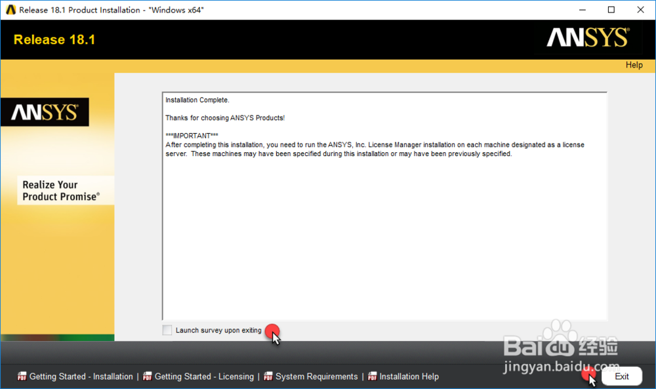Open the System Requirements document
Viewport: 656px width, 389px height.
[316, 377]
